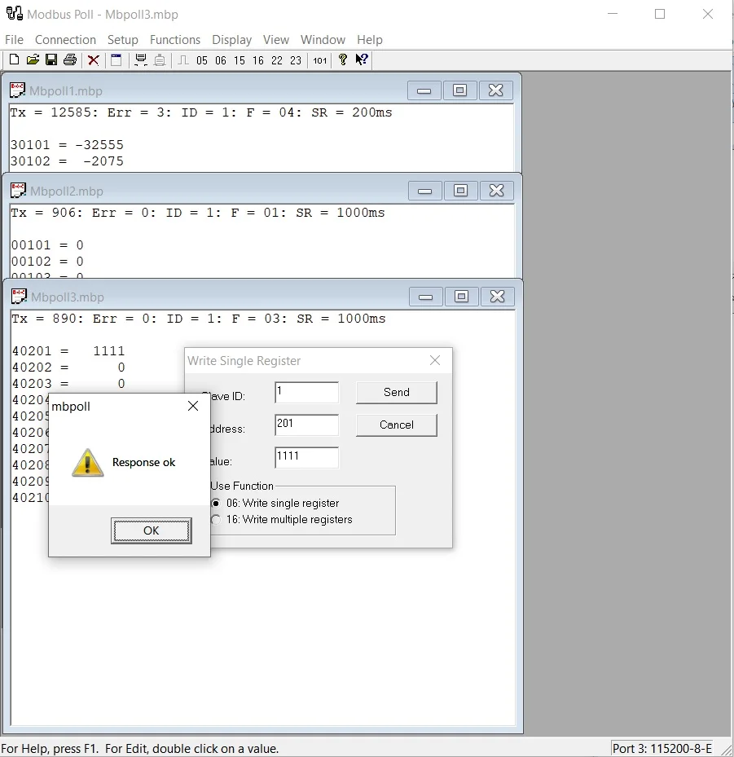Screen dimensions: 734x757
Task: Click the window setup toolbar icon
Action: click(x=116, y=59)
